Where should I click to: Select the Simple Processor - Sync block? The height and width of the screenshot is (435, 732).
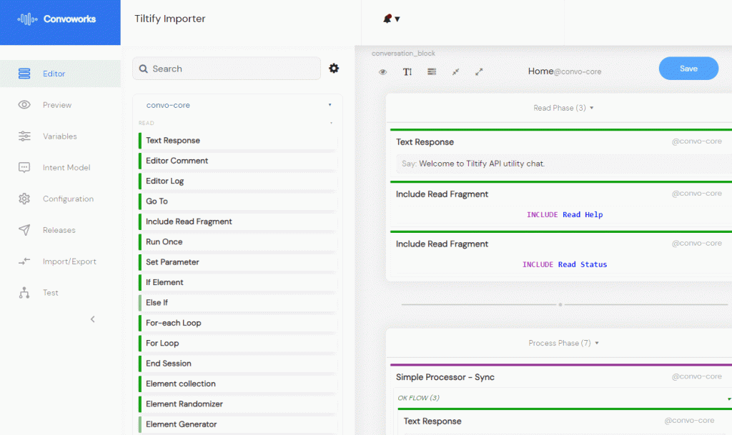[x=445, y=377]
